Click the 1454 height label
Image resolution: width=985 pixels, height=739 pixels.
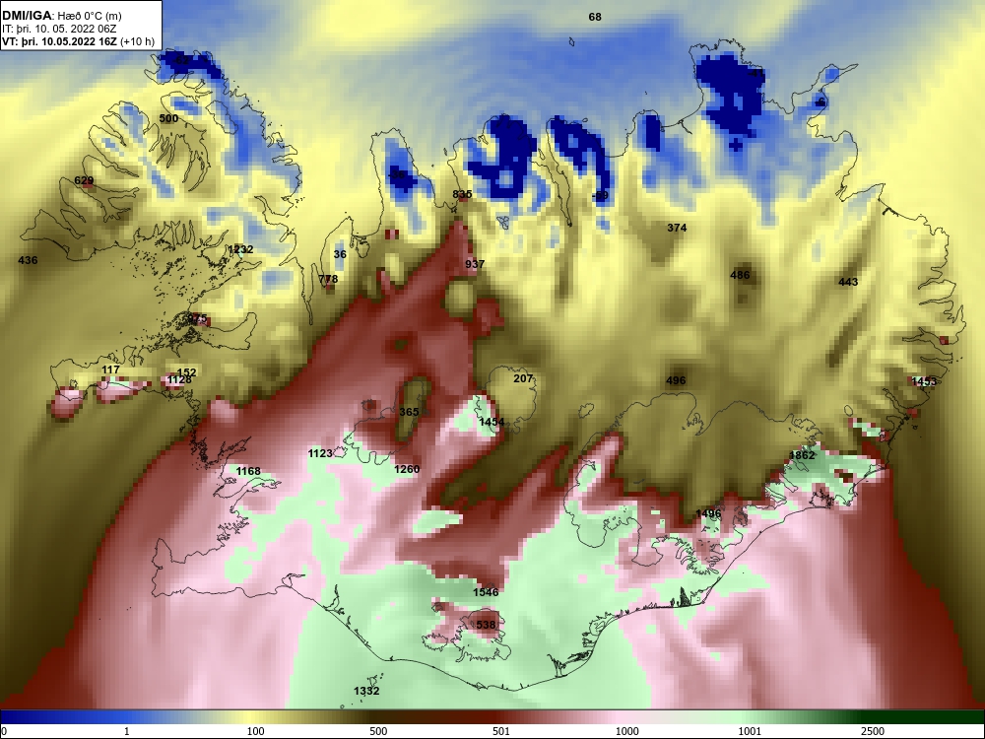(492, 423)
